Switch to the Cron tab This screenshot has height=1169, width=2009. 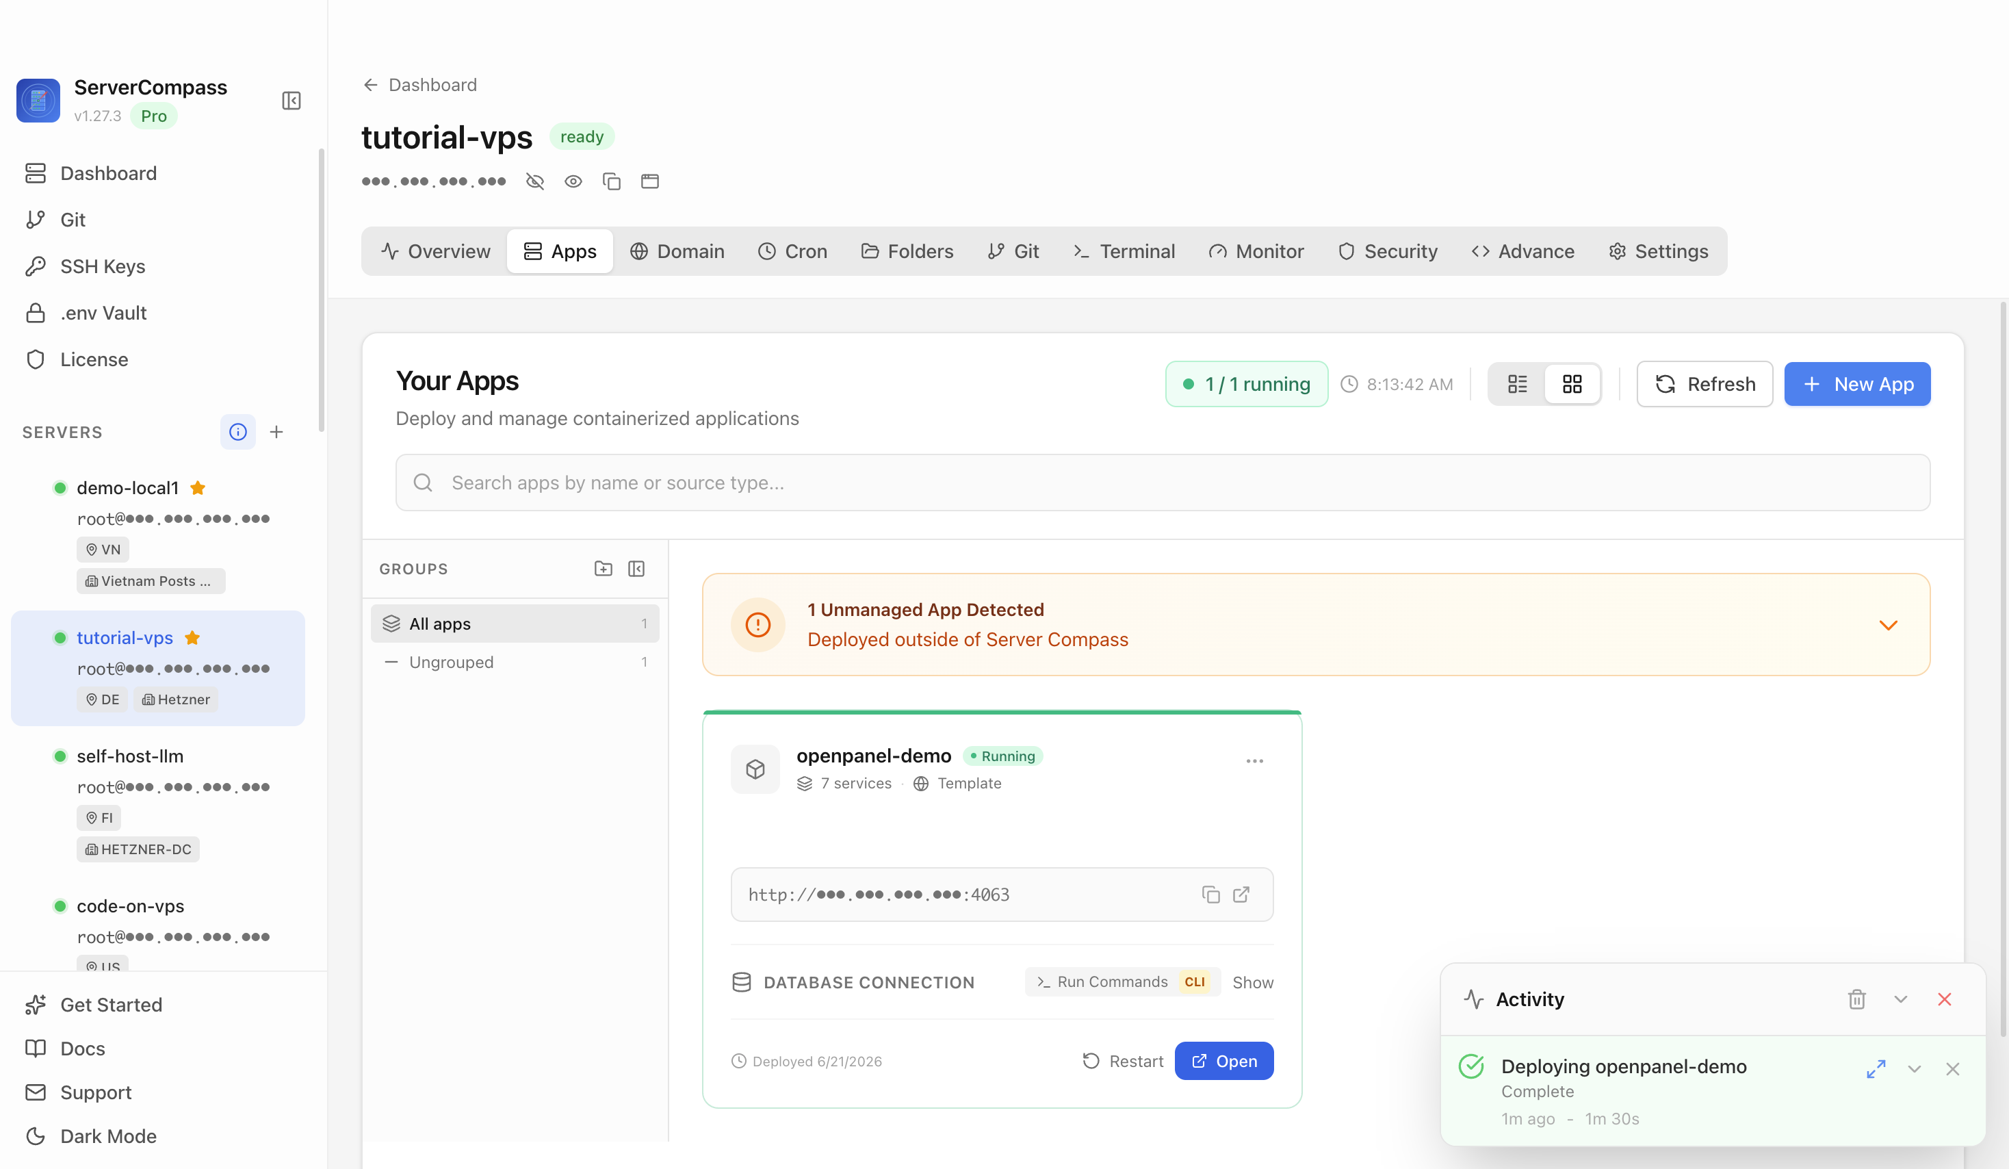tap(792, 251)
